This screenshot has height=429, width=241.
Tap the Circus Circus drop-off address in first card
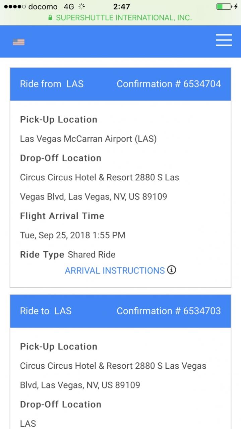click(x=100, y=187)
